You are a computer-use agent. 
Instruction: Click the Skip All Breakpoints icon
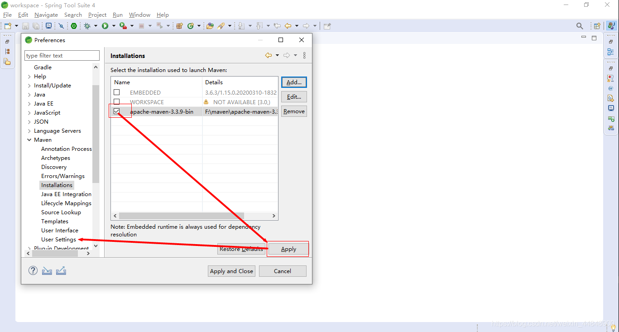tap(61, 26)
